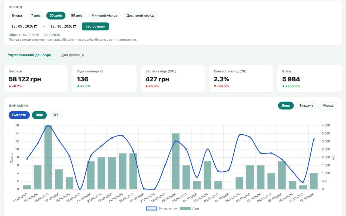
Task: Choose Довільний період option
Action: coord(140,15)
